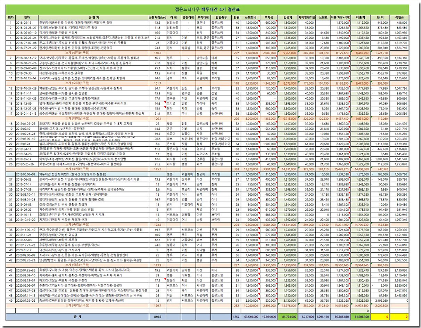
Task: Click grand total '1,717,000'
Action: tap(308, 317)
